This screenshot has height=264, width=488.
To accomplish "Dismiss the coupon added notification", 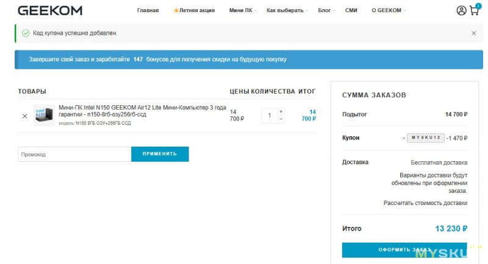I will (x=474, y=33).
